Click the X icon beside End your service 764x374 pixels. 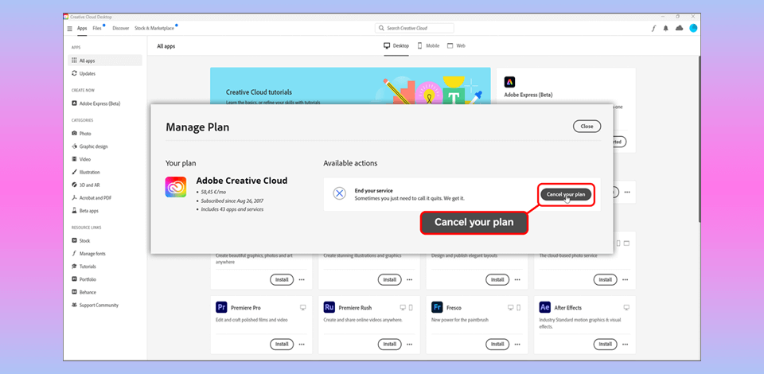(340, 193)
